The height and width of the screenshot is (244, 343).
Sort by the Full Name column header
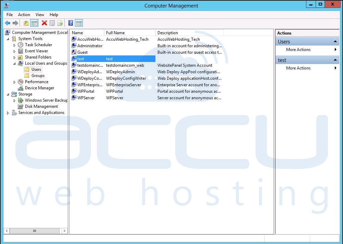129,33
